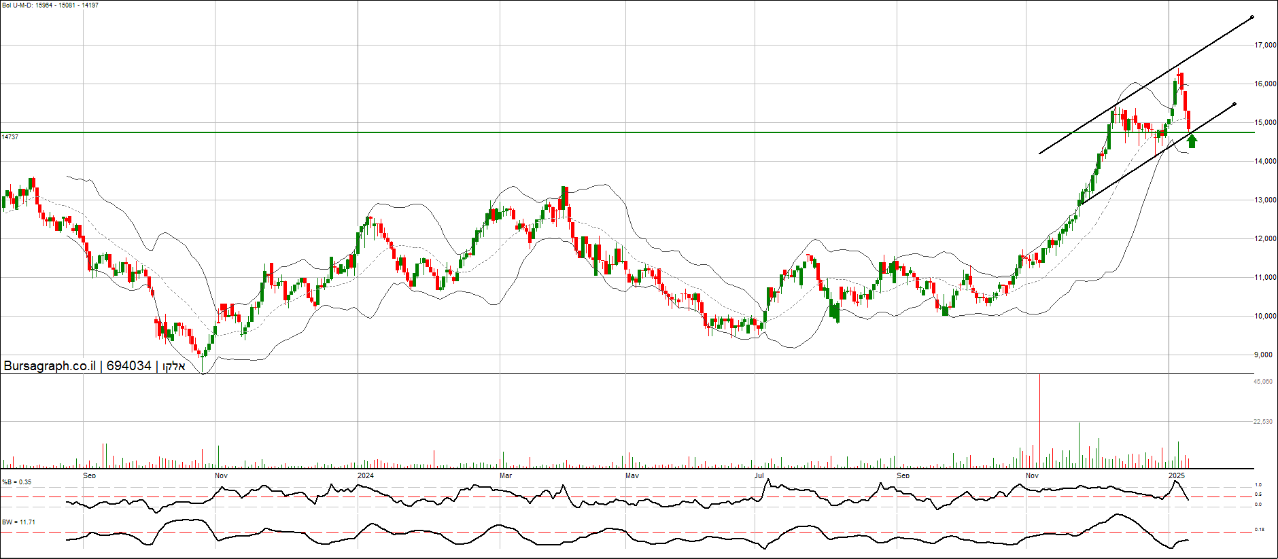The width and height of the screenshot is (1278, 559).
Task: Click the green up arrow marker
Action: 1192,141
